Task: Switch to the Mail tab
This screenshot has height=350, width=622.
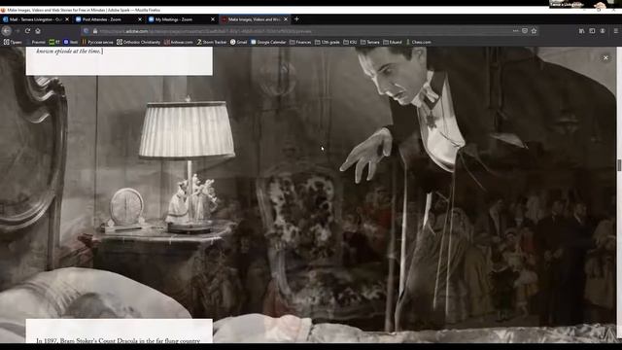Action: (35, 19)
